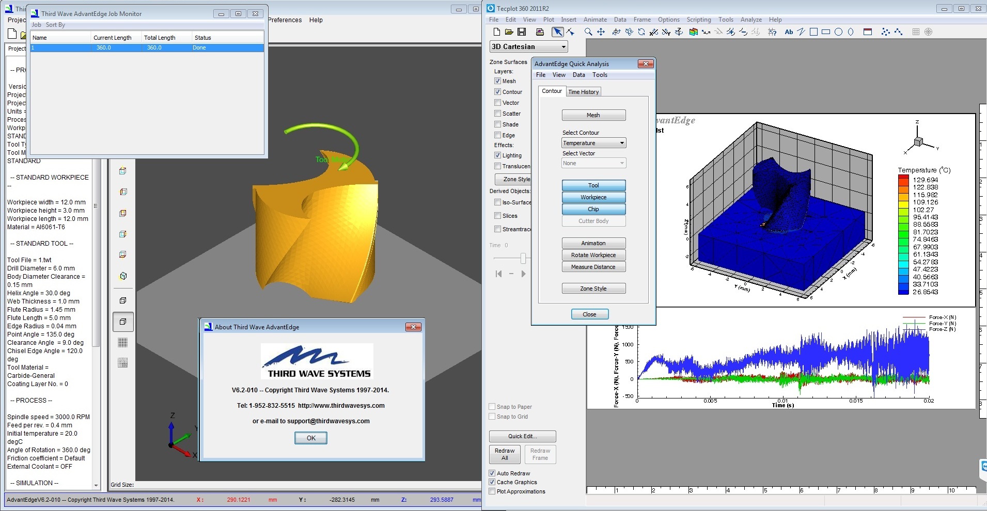Select the square shape tool in Tecplot
Viewport: 987px width, 511px height.
813,32
